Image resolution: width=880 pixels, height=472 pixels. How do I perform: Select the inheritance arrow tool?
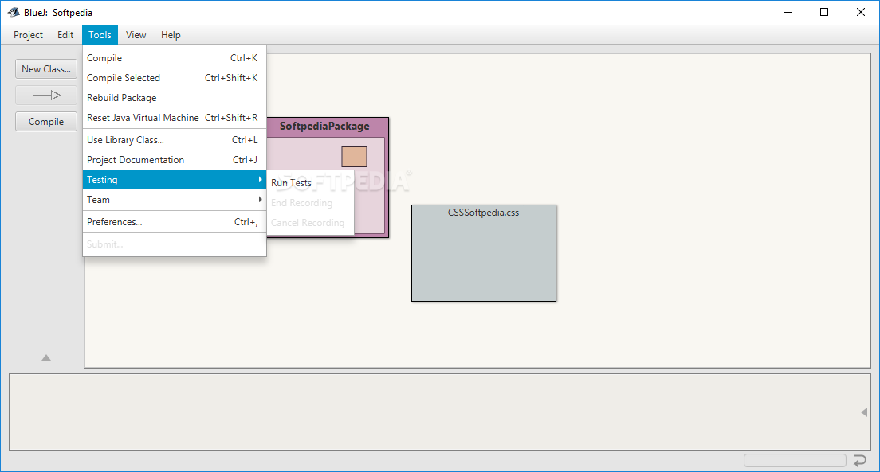[x=46, y=96]
